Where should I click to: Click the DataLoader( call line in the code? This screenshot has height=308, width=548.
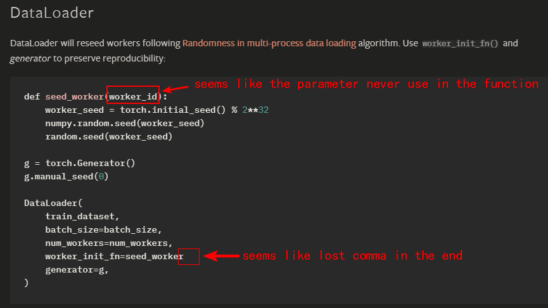(x=53, y=203)
